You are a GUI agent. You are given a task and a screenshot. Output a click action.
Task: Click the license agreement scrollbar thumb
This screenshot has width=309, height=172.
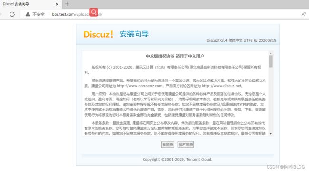point(271,62)
